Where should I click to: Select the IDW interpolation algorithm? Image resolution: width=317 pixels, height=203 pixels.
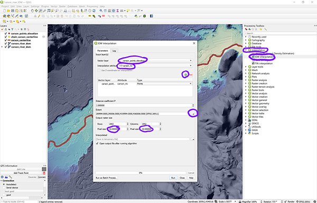coord(263,57)
